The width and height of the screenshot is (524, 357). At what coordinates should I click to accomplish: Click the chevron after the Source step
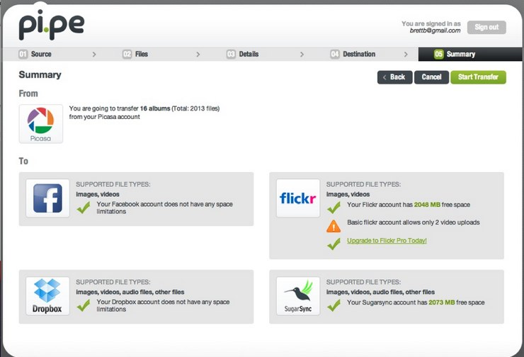pos(94,54)
